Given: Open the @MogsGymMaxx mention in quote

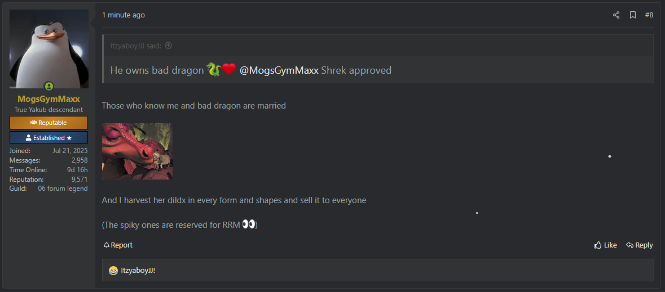Looking at the screenshot, I should [x=279, y=70].
